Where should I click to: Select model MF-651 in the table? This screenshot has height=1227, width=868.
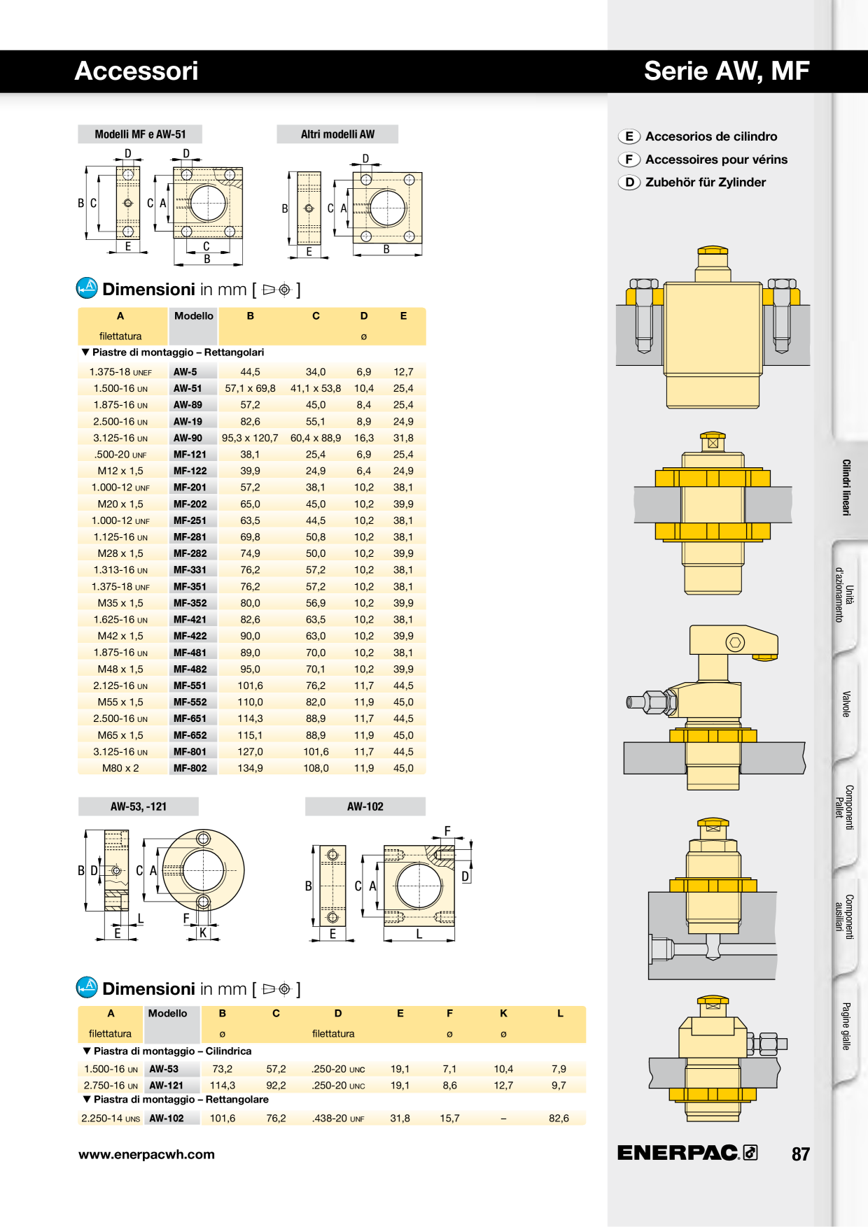pos(193,718)
